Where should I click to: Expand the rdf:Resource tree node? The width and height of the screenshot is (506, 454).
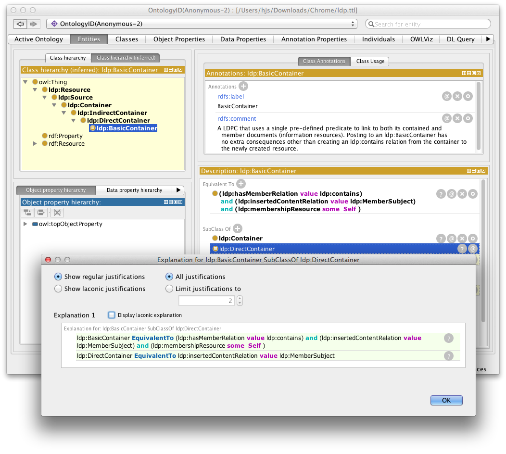point(35,144)
